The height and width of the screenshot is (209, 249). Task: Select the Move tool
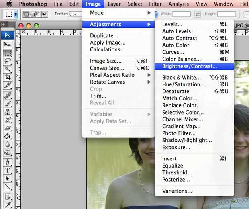coord(8,45)
